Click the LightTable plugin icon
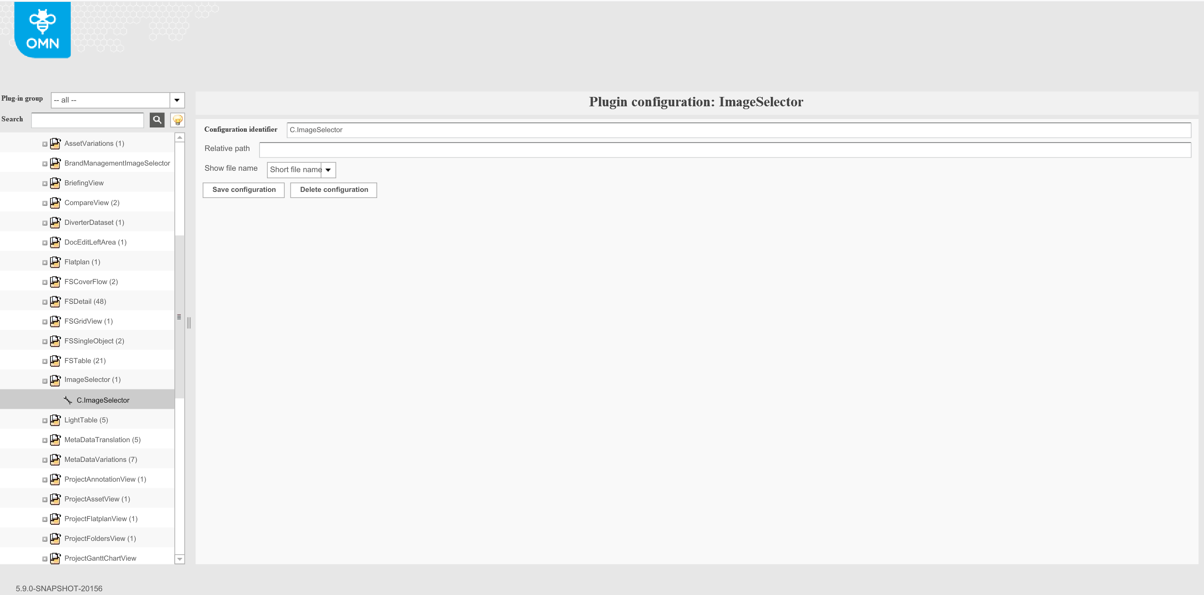This screenshot has width=1204, height=595. (x=55, y=420)
